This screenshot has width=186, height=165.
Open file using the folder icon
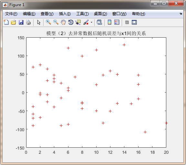14,22
